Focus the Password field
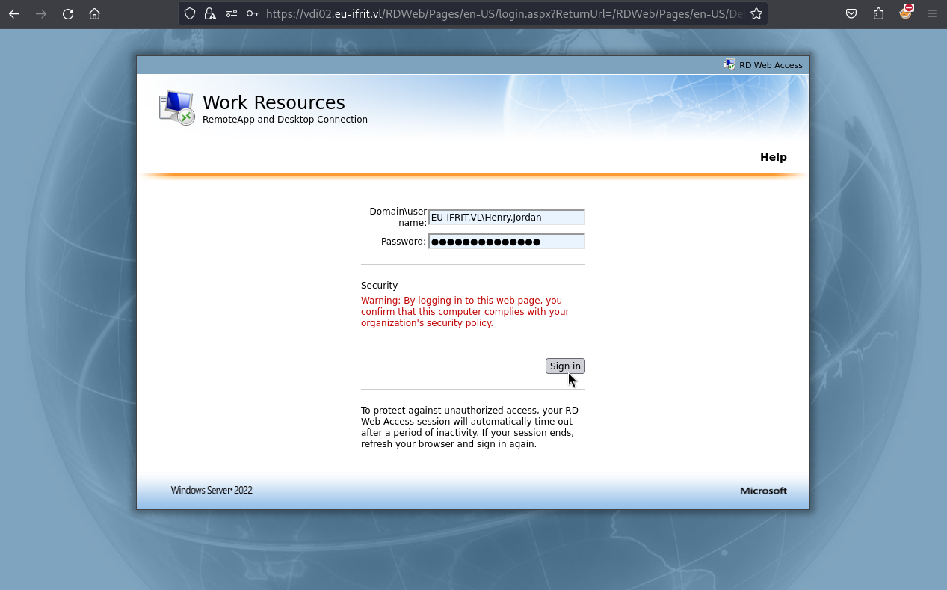This screenshot has height=590, width=947. pos(507,242)
